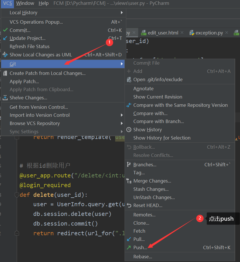The height and width of the screenshot is (262, 240).
Task: Switch to the edit_user.html tab
Action: point(163,33)
